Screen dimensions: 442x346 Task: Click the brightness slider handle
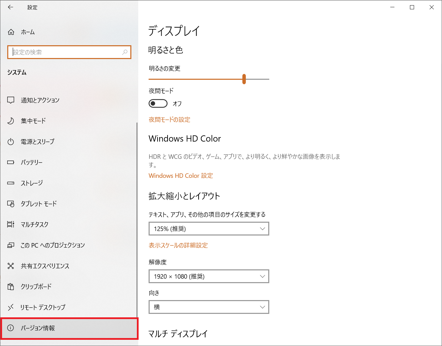coord(244,79)
